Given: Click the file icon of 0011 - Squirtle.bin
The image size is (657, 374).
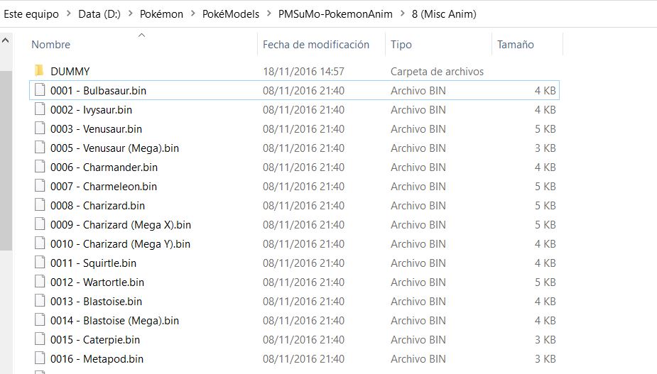Looking at the screenshot, I should click(40, 263).
